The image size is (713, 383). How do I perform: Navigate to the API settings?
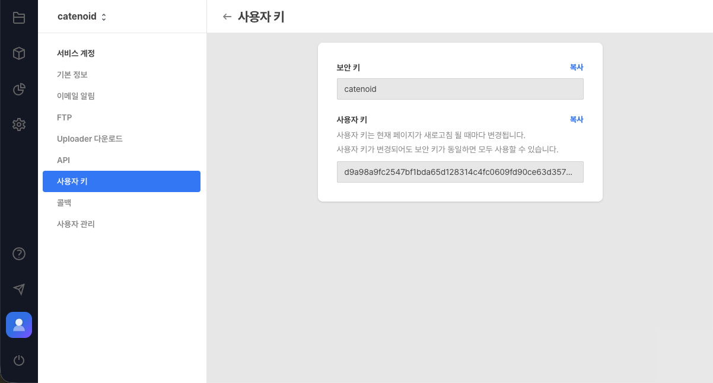[x=63, y=159]
